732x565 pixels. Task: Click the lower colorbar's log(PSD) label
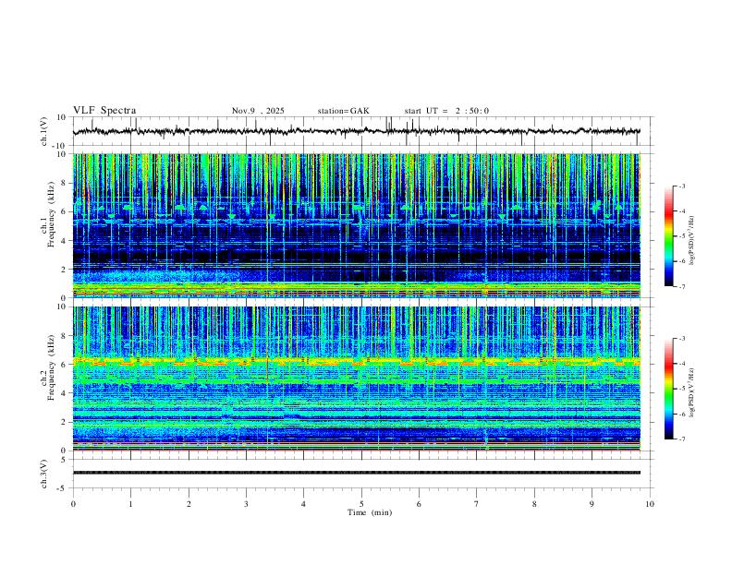[692, 392]
